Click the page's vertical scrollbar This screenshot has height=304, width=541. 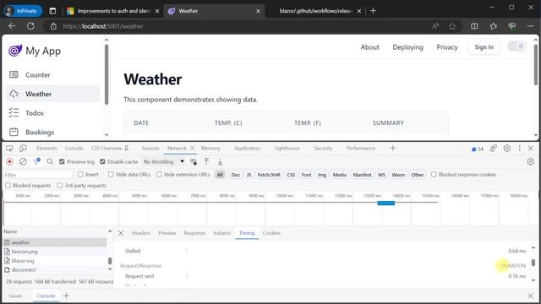pyautogui.click(x=535, y=64)
